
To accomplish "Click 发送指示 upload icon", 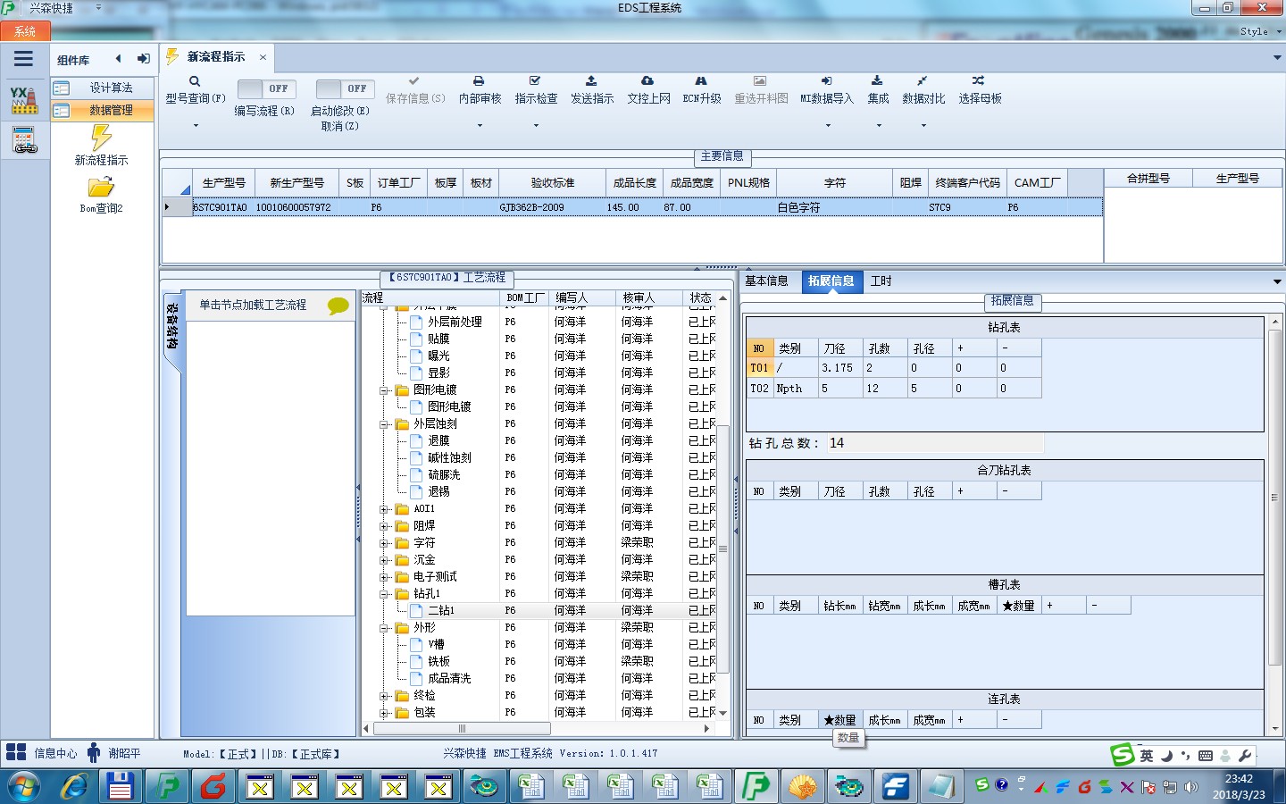I will tap(591, 81).
